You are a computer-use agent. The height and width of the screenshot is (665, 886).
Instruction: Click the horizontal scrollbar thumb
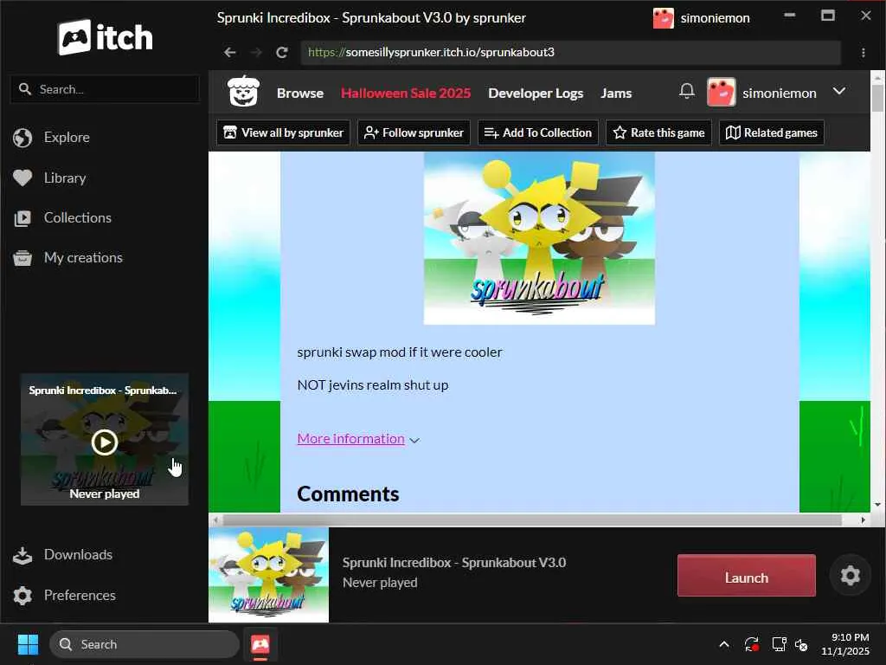tap(532, 520)
